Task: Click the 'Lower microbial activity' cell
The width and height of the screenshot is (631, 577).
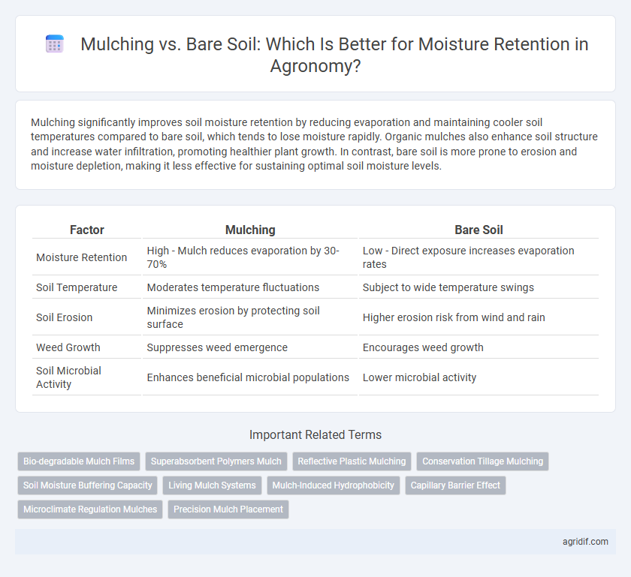Action: point(479,377)
